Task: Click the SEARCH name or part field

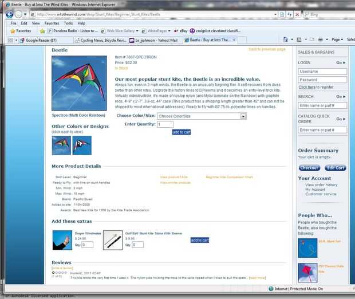Action: point(322,105)
